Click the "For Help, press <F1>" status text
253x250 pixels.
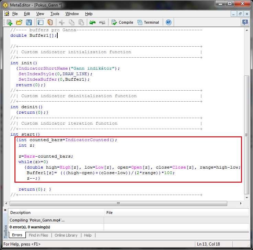click(x=22, y=244)
